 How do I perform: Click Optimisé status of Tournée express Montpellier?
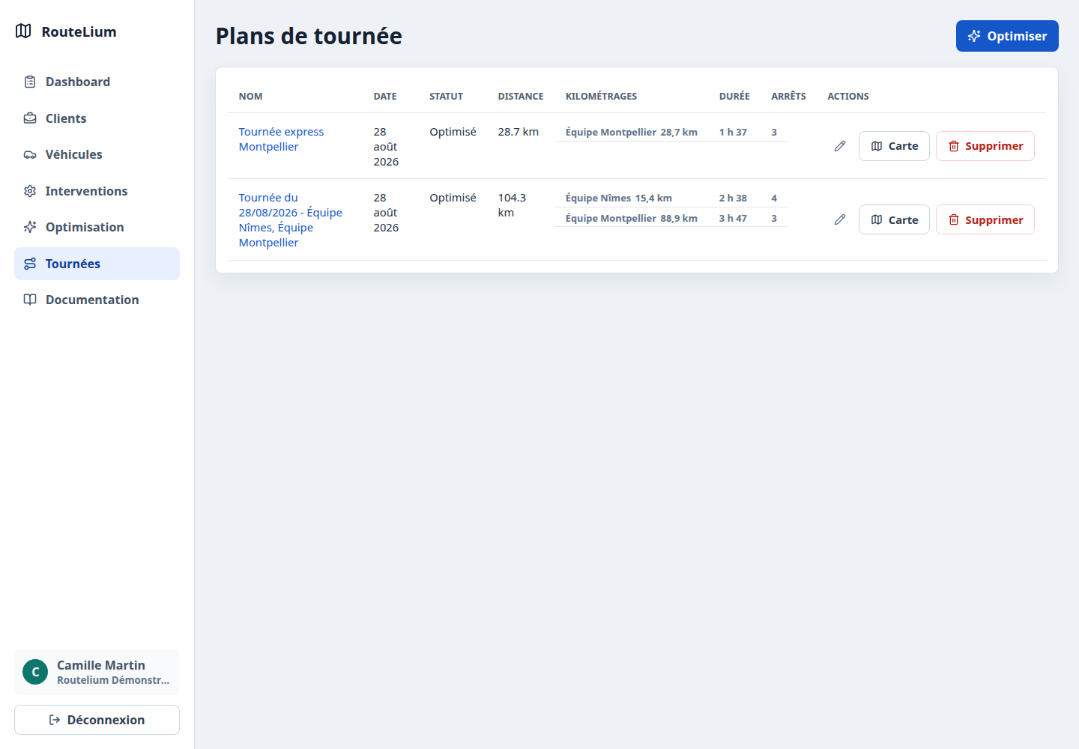pos(453,132)
